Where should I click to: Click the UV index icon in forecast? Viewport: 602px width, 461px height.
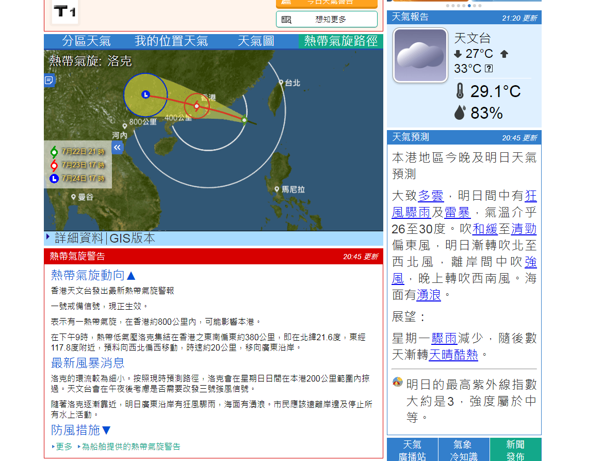397,383
